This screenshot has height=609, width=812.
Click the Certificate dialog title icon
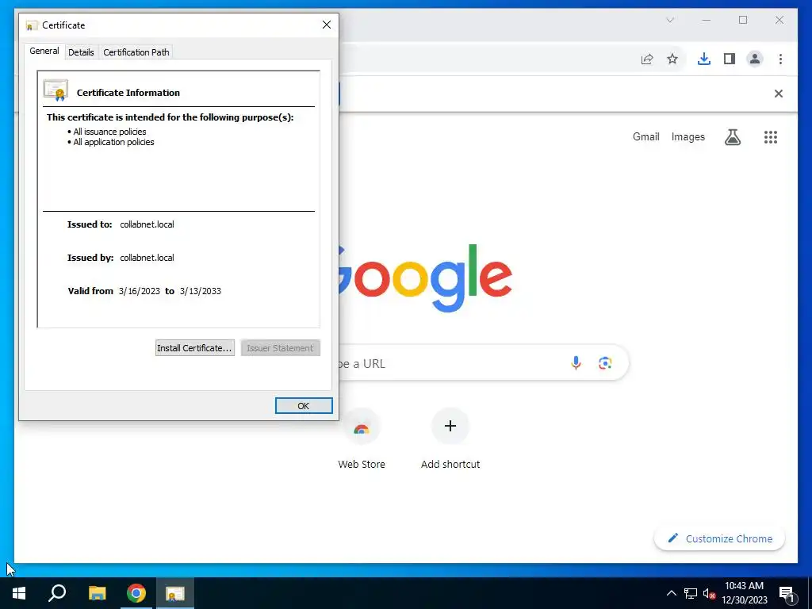[x=32, y=25]
